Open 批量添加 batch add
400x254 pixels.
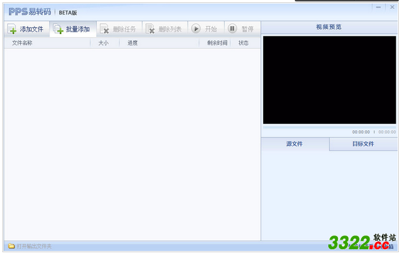coord(73,29)
